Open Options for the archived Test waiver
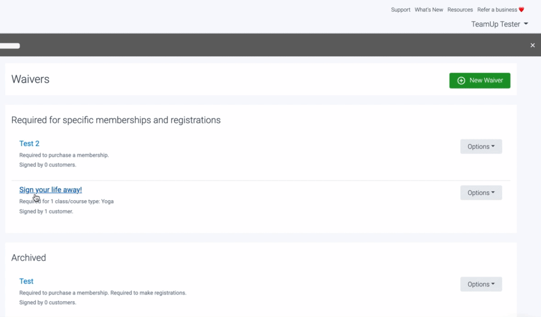The width and height of the screenshot is (541, 317). coord(481,284)
